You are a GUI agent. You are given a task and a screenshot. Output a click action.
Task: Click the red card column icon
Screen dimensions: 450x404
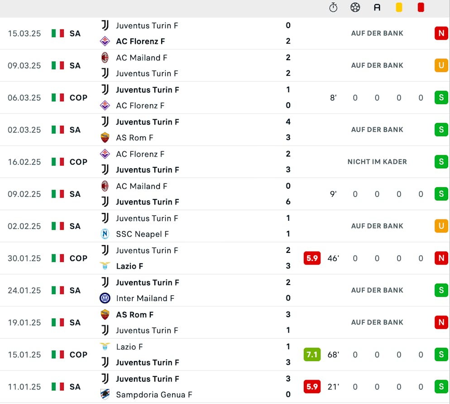click(x=421, y=7)
